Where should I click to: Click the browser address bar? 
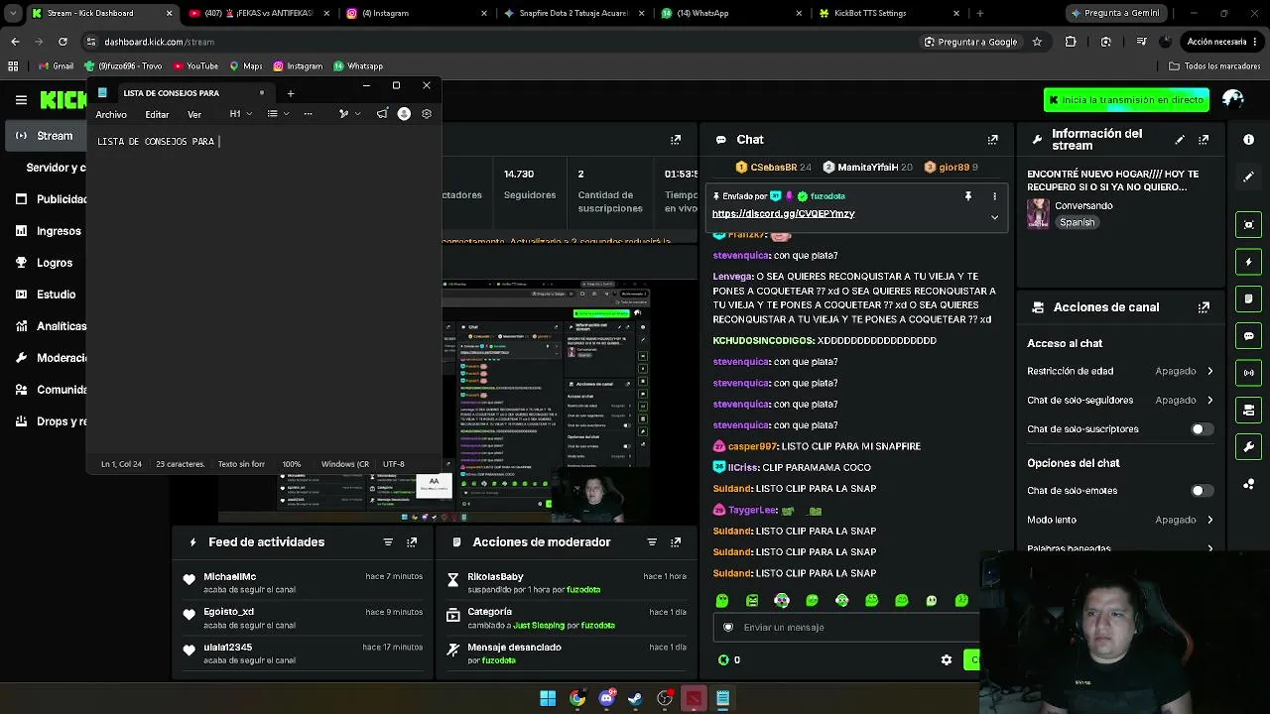(496, 42)
